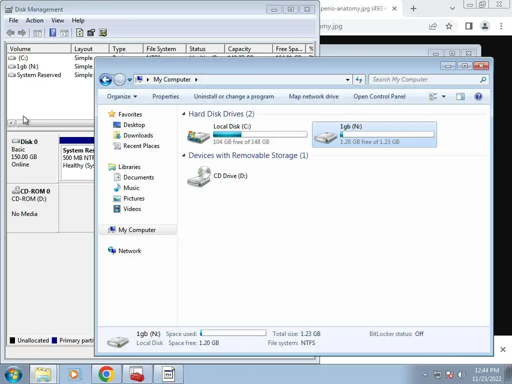Select the 1gb (N:) drive icon
This screenshot has height=384, width=512.
click(x=325, y=137)
